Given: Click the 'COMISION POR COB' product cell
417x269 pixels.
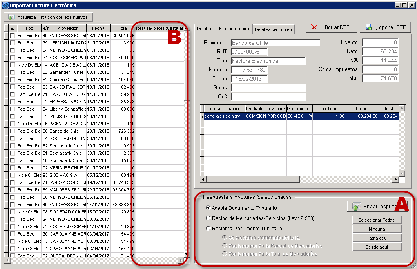Looking at the screenshot, I should coord(265,116).
